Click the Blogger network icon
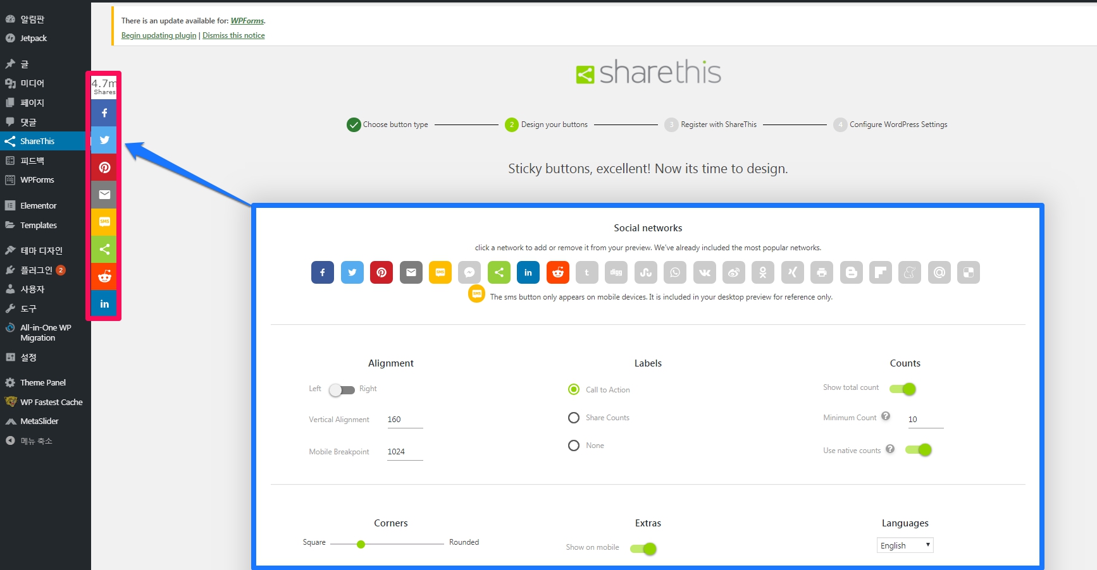The width and height of the screenshot is (1097, 570). coord(851,272)
